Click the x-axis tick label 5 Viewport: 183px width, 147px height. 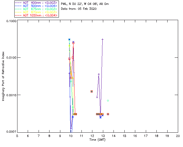(x=17, y=136)
